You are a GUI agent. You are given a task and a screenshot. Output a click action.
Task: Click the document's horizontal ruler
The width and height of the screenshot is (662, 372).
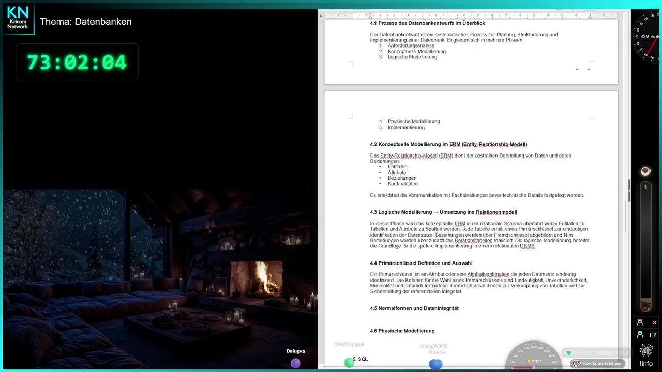471,16
